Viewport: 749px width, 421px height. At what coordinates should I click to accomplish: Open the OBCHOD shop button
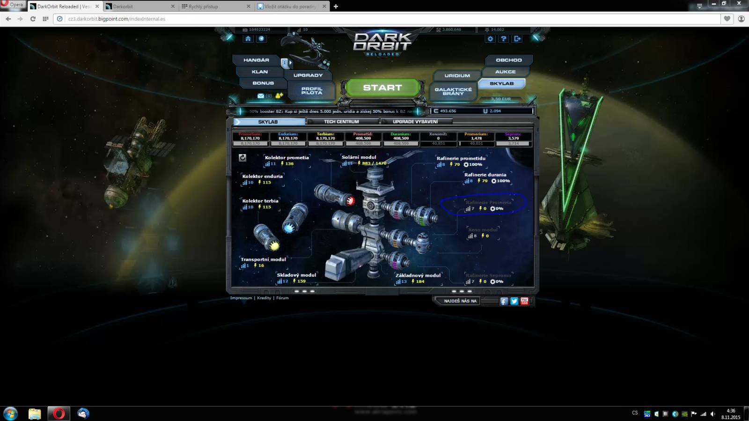(x=509, y=60)
